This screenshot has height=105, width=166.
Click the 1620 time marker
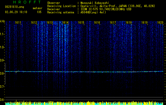(x=160, y=23)
